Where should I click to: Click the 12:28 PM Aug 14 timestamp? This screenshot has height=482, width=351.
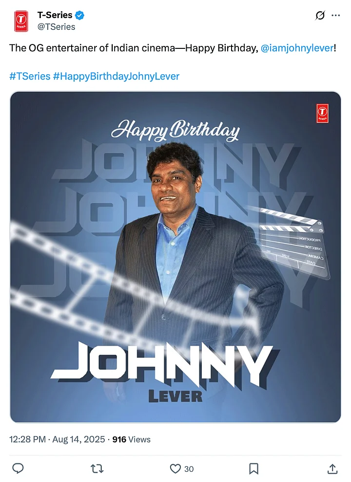point(57,439)
